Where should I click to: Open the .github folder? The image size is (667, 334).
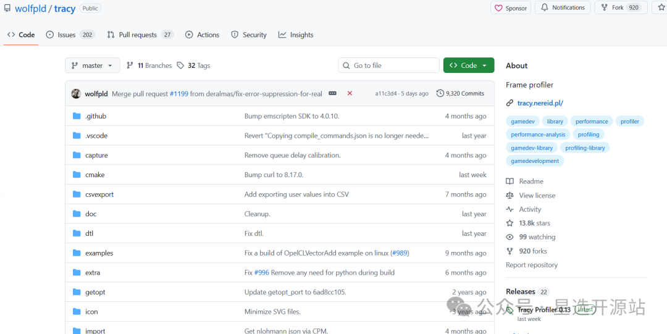click(x=96, y=116)
